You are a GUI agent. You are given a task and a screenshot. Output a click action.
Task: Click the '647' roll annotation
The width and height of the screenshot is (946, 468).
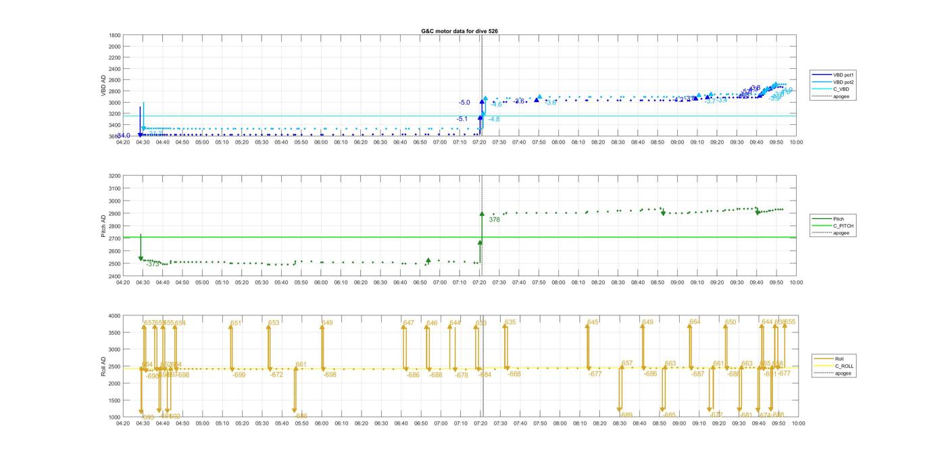pyautogui.click(x=408, y=323)
